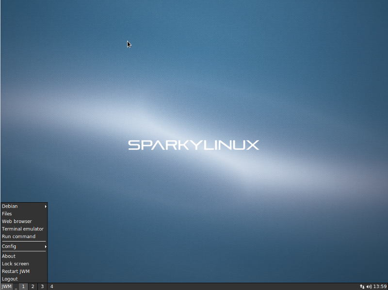Click the JWM menu button on the taskbar

click(6, 287)
